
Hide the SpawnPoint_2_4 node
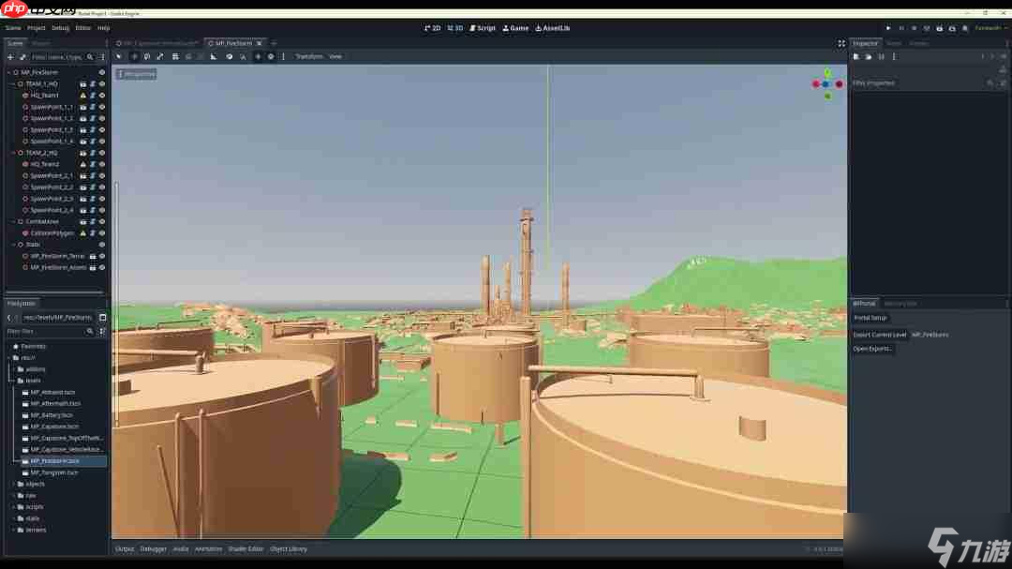coord(102,211)
